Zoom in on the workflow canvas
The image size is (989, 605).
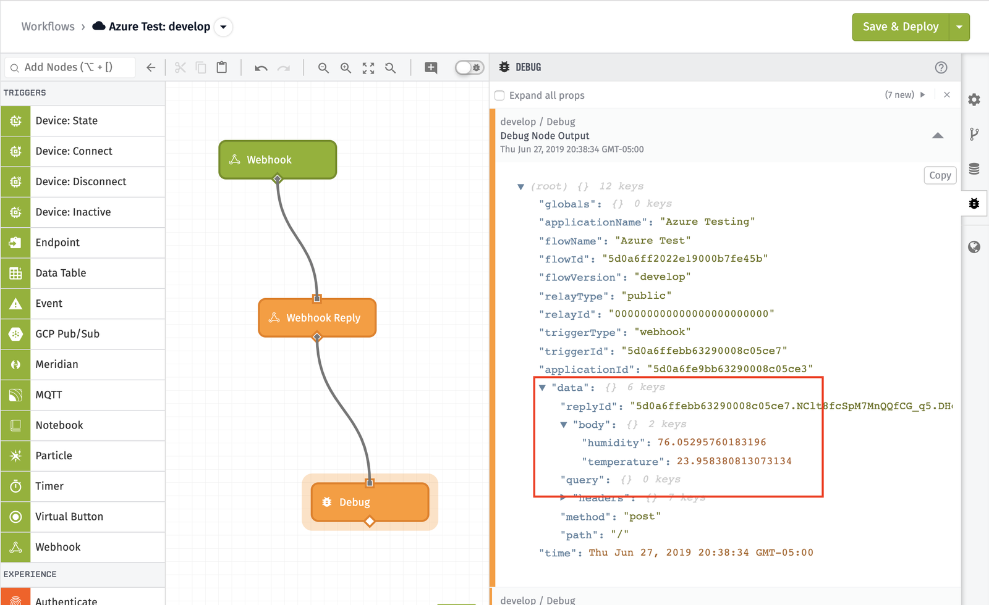(346, 68)
